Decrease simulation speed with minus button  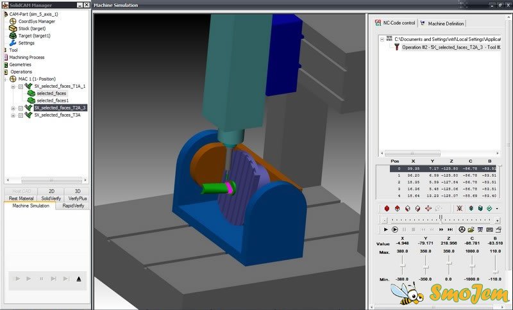tap(385, 220)
